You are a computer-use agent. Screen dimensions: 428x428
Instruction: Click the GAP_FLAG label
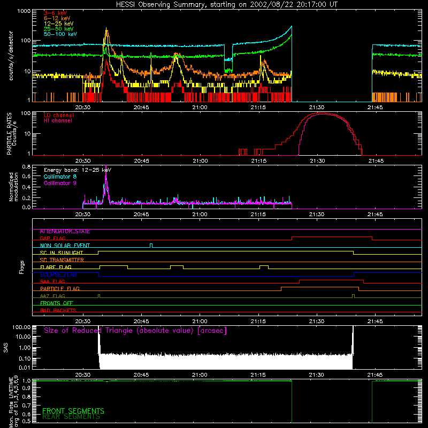click(52, 238)
